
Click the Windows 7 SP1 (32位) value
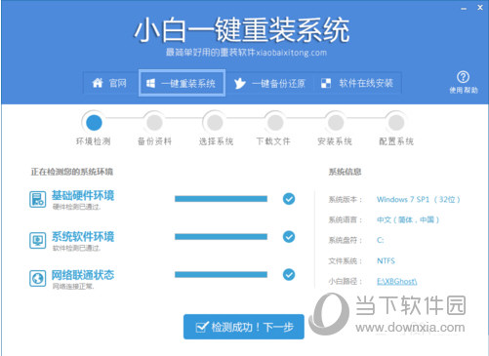coord(419,199)
